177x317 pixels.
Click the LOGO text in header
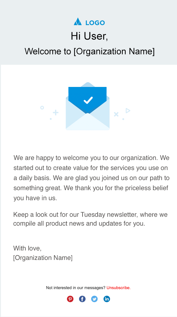(x=95, y=23)
